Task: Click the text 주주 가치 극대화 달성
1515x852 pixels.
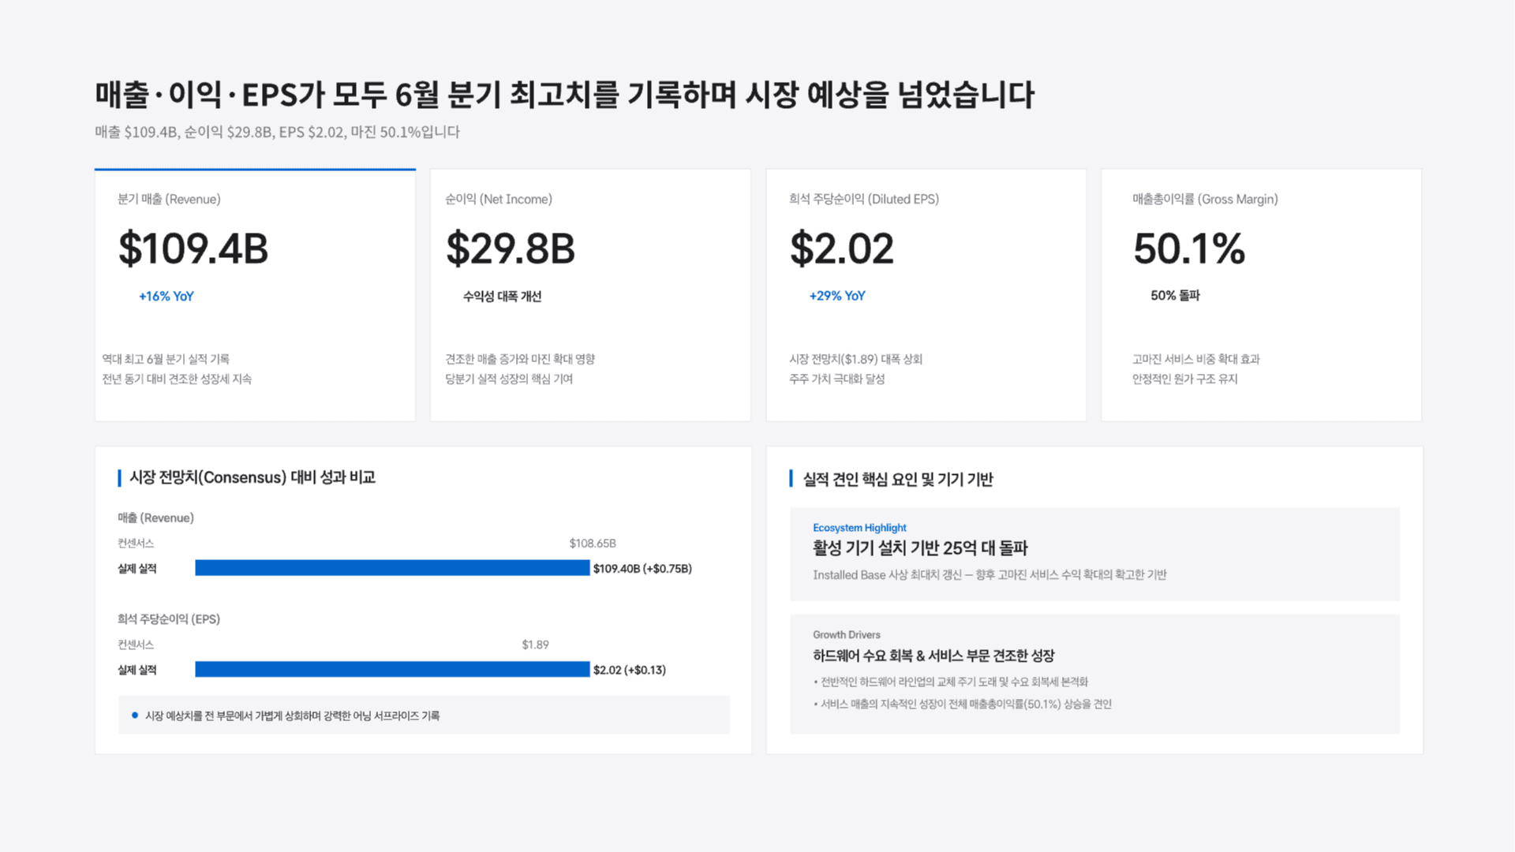Action: pyautogui.click(x=837, y=379)
